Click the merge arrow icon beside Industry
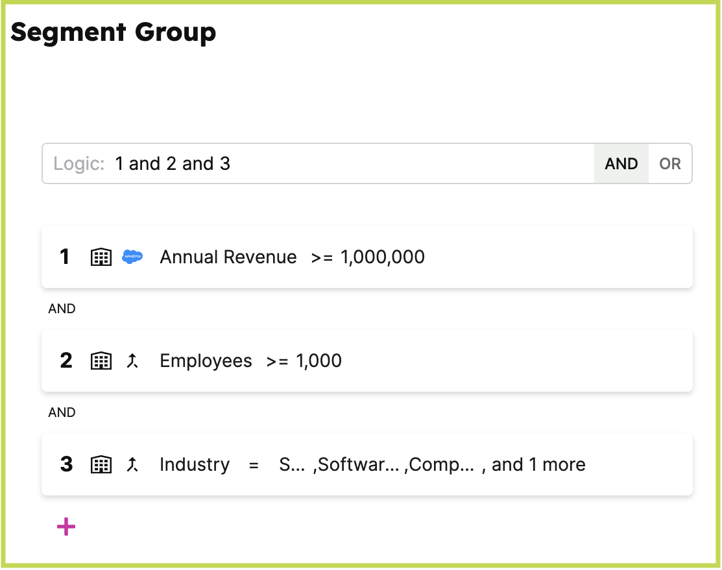The width and height of the screenshot is (722, 570). [132, 465]
